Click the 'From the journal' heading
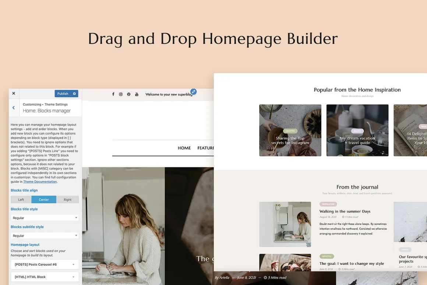This screenshot has height=285, width=427. click(x=357, y=187)
